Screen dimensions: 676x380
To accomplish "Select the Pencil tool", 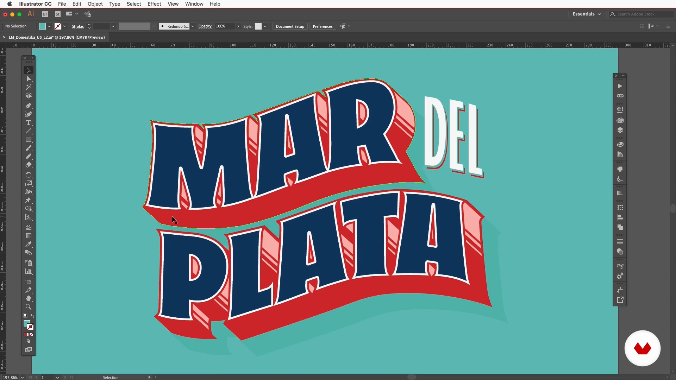I will [29, 156].
